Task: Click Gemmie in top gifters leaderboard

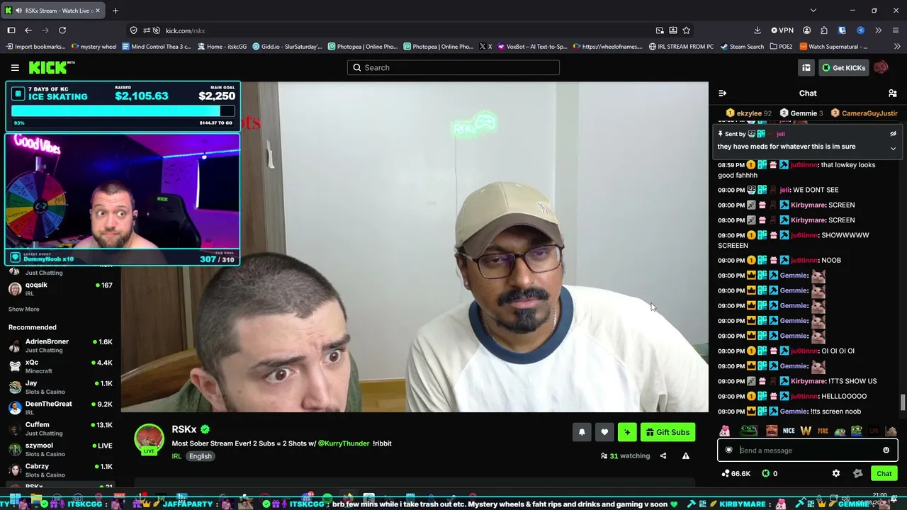Action: point(801,113)
